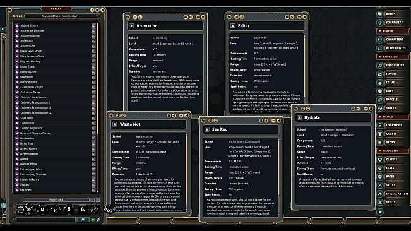The image size is (411, 231).
Task: Click the link icon beside Abated Breath
Action: click(x=17, y=25)
